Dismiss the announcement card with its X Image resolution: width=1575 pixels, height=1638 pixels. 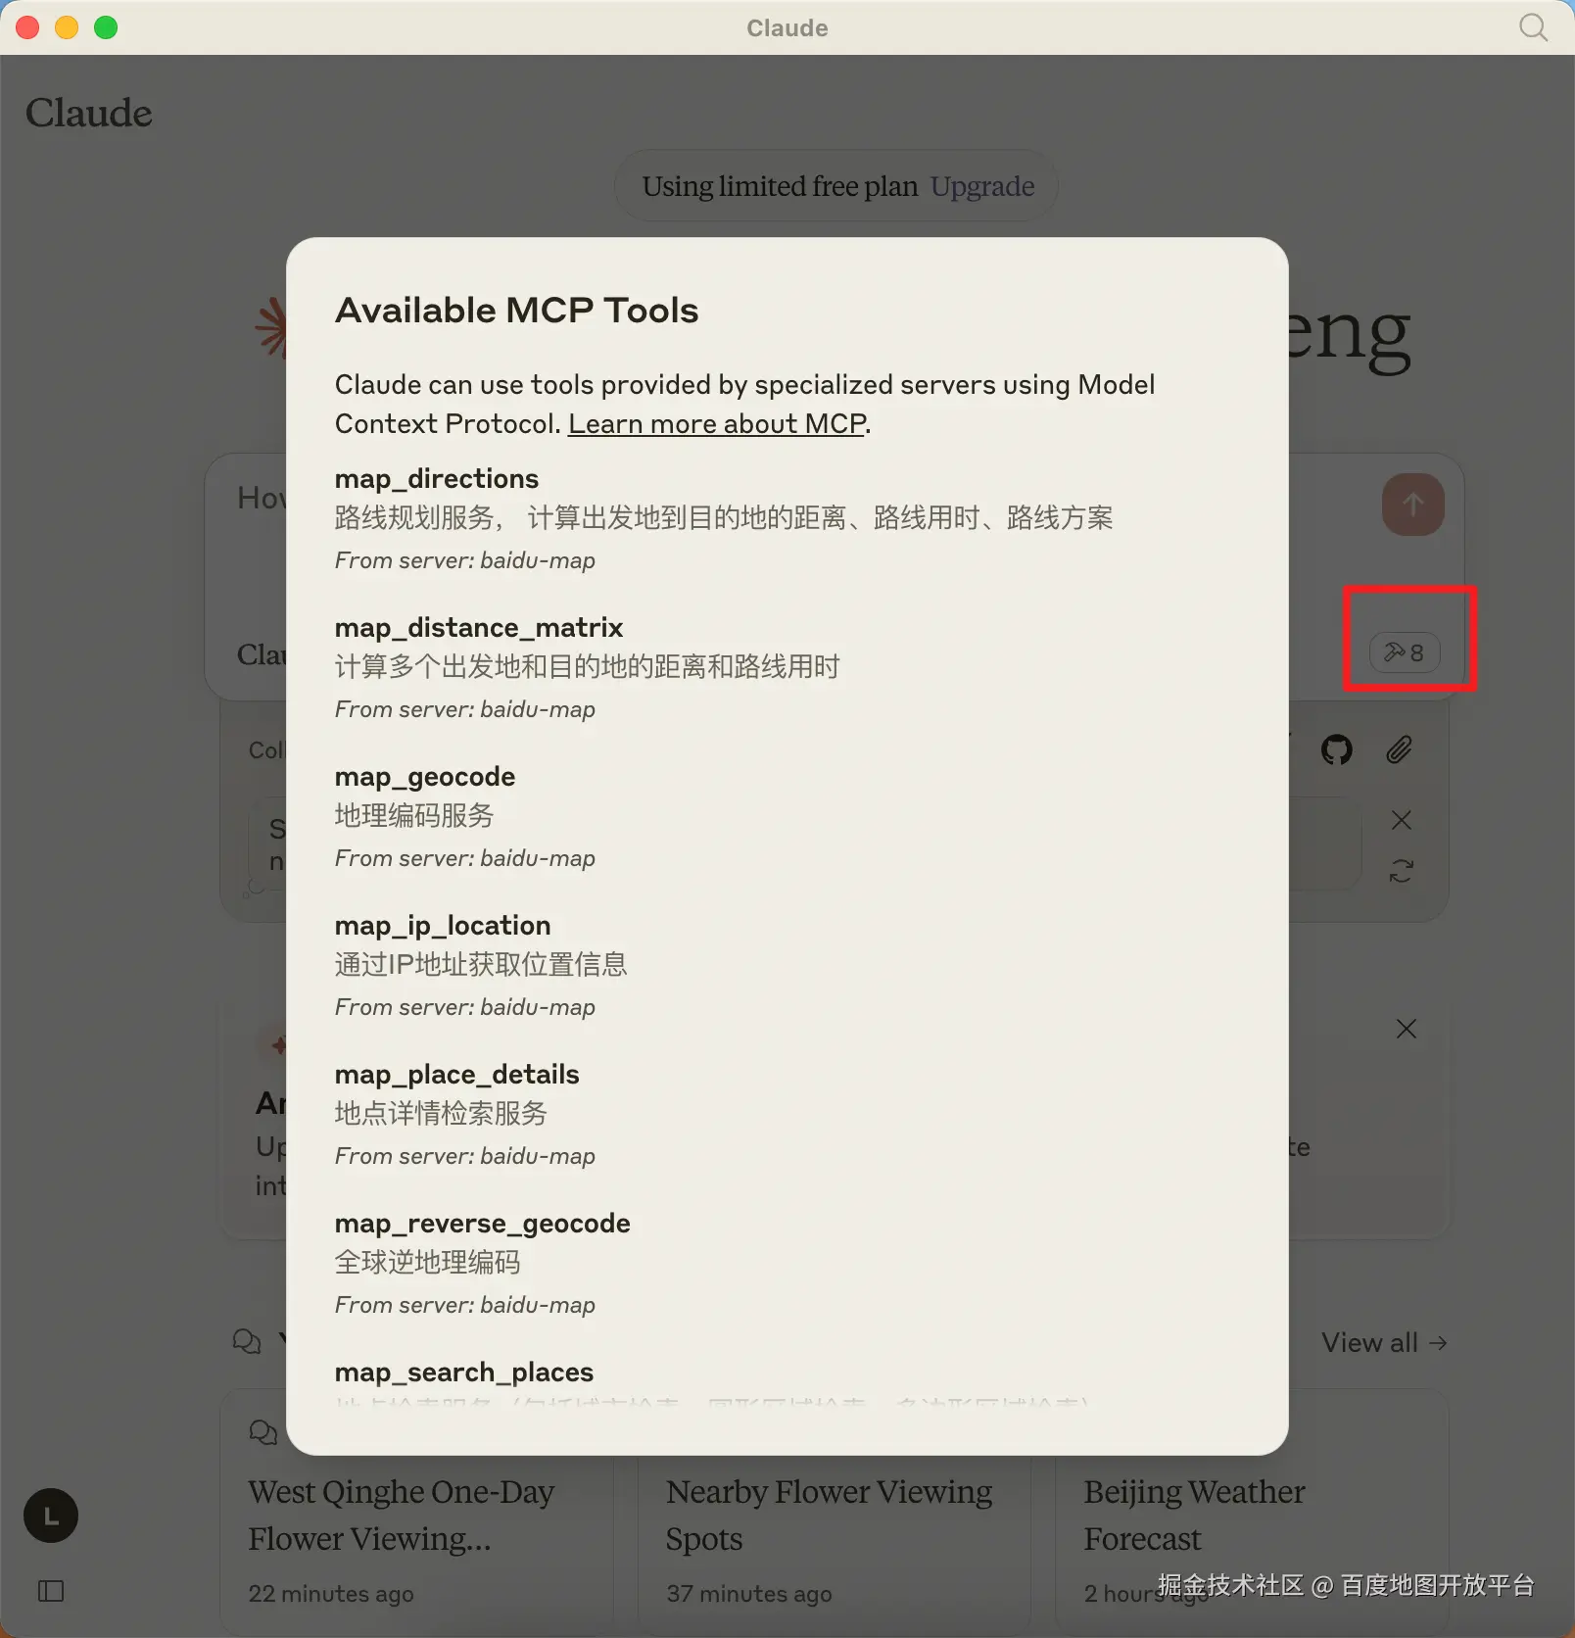(x=1407, y=1029)
